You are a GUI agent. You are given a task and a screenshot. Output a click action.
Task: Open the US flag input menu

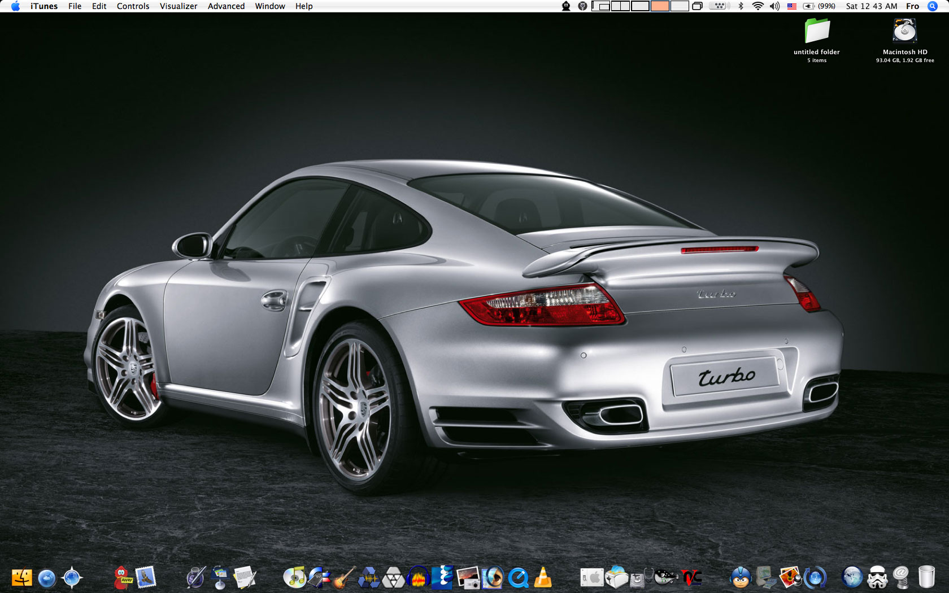[792, 6]
